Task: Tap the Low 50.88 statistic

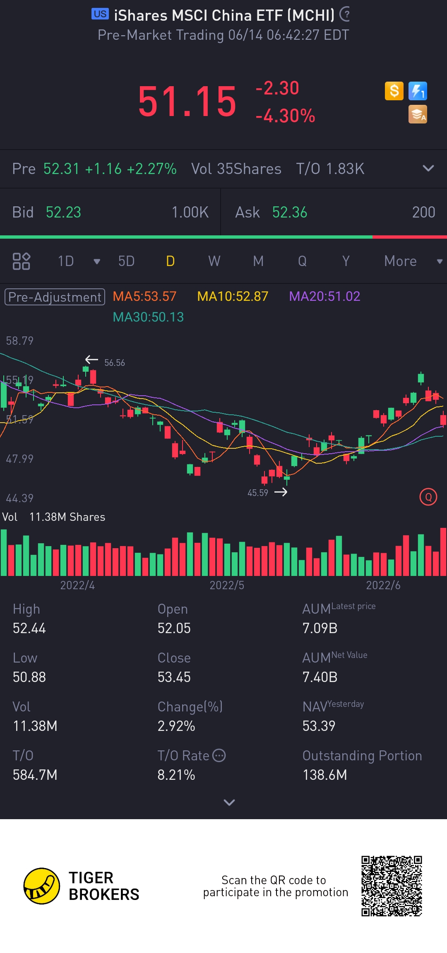Action: pyautogui.click(x=29, y=668)
